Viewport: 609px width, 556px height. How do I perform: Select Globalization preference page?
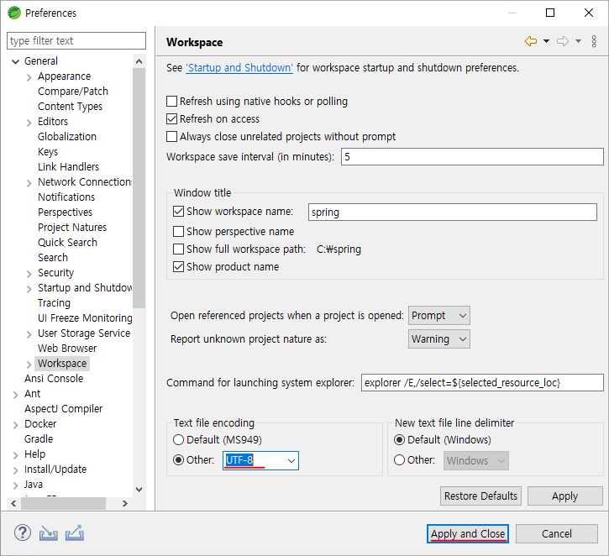click(x=67, y=137)
